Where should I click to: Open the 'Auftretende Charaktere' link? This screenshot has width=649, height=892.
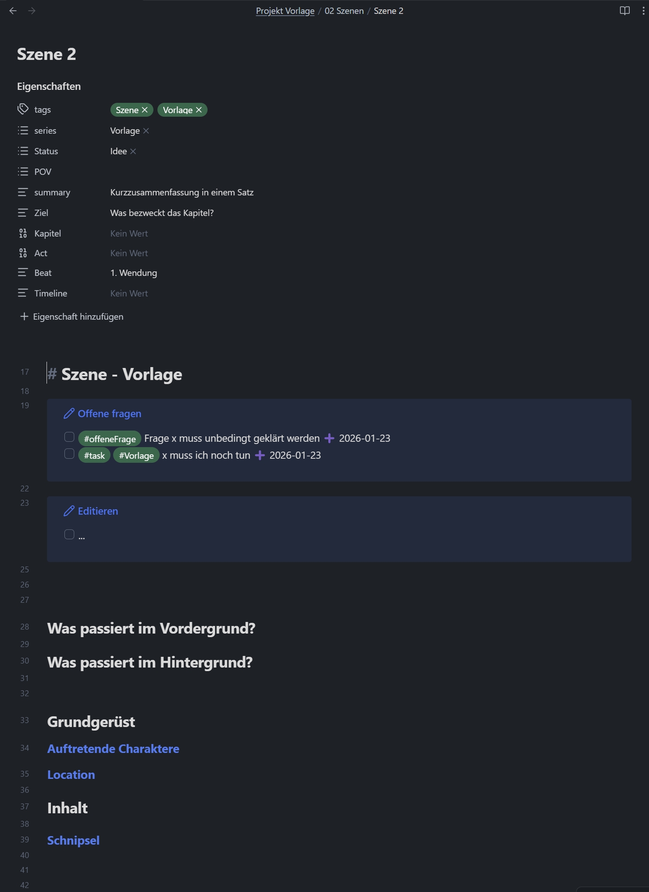pyautogui.click(x=113, y=748)
